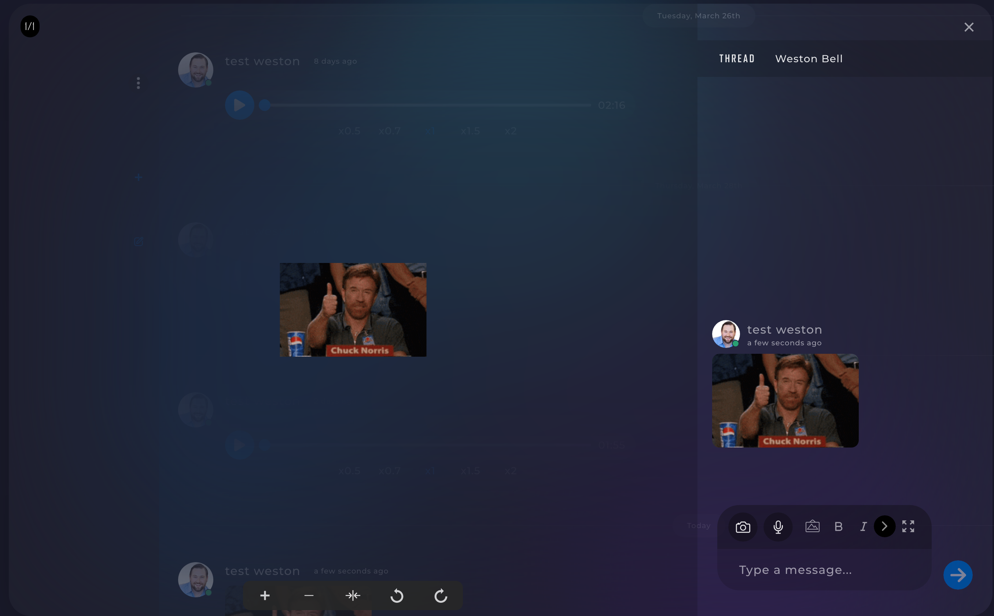
Task: Focus the Type a message field
Action: [x=824, y=570]
